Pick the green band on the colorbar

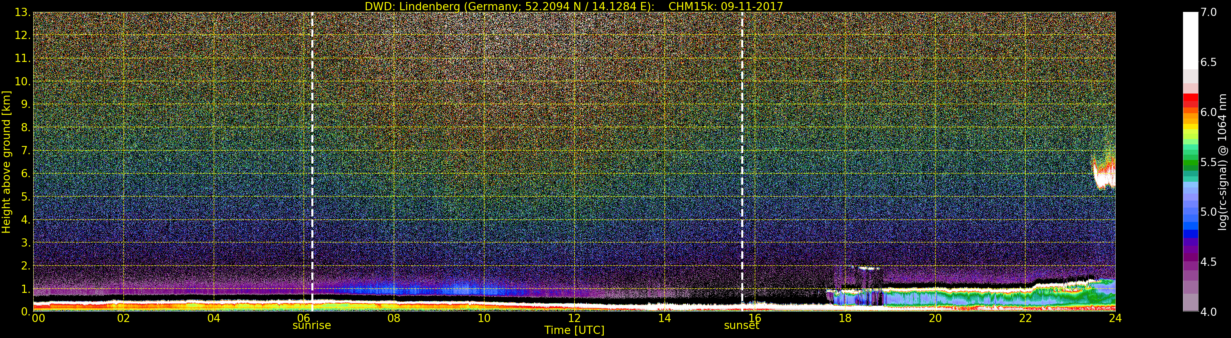[1190, 162]
